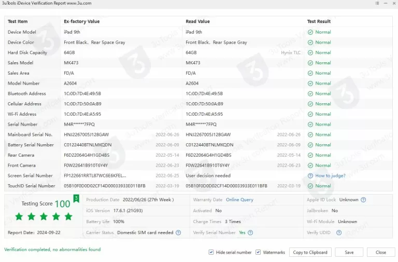
Task: Click the Ex-factory iPad 9th value
Action: (x=72, y=32)
